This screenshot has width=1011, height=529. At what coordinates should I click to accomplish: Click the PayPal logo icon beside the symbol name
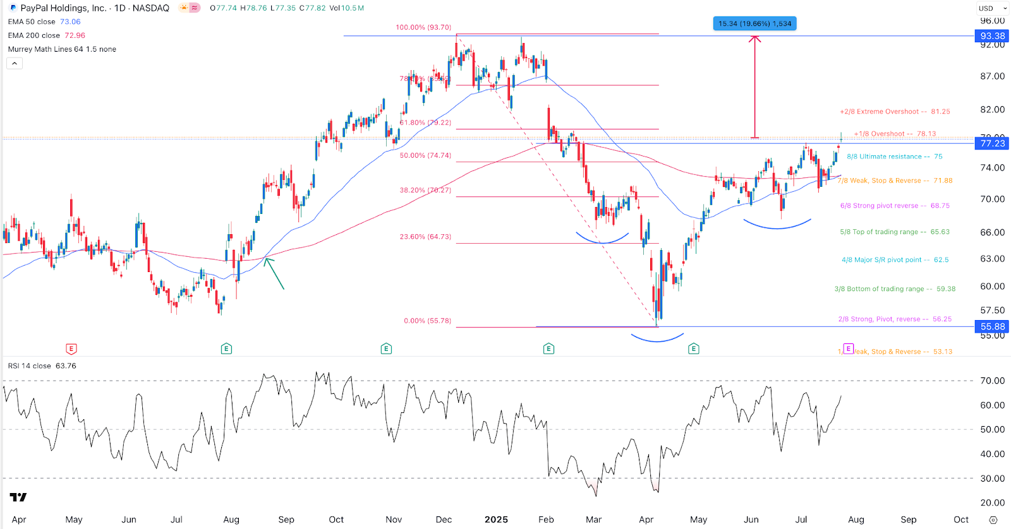coord(13,8)
